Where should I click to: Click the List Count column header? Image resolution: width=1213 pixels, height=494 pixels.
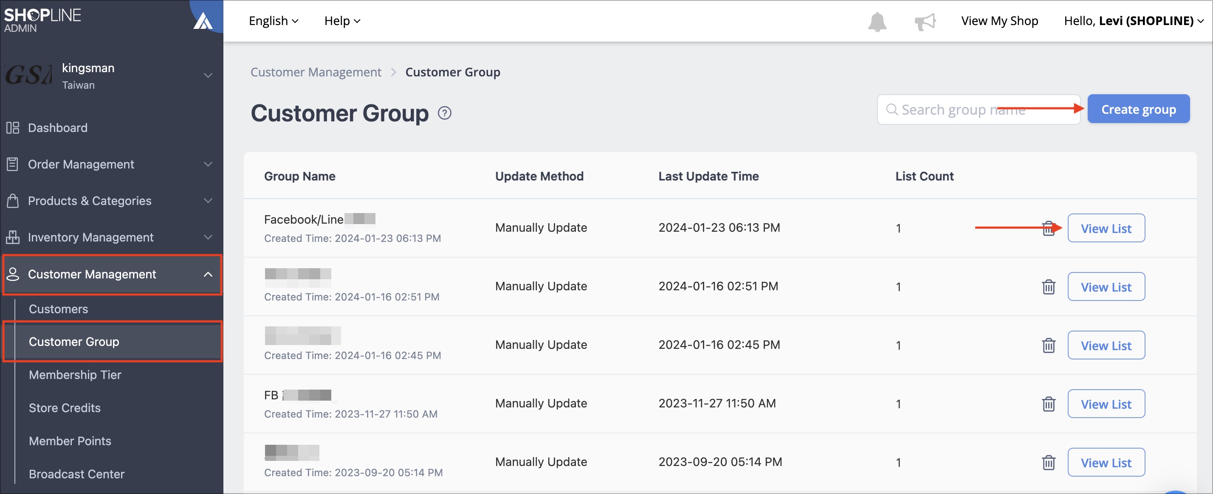(924, 177)
